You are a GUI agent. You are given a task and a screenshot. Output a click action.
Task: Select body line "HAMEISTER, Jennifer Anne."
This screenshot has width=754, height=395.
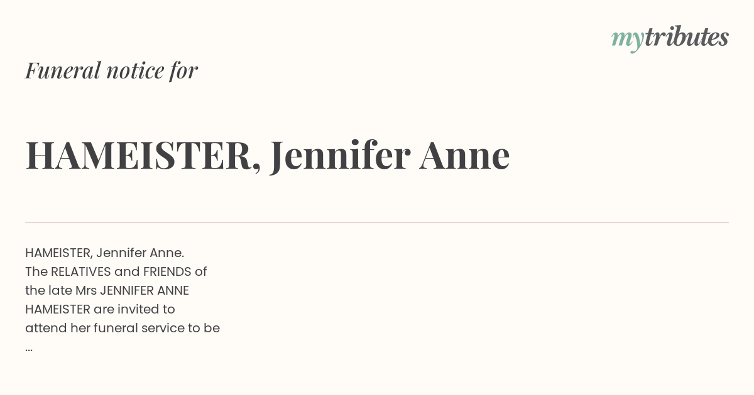(104, 253)
